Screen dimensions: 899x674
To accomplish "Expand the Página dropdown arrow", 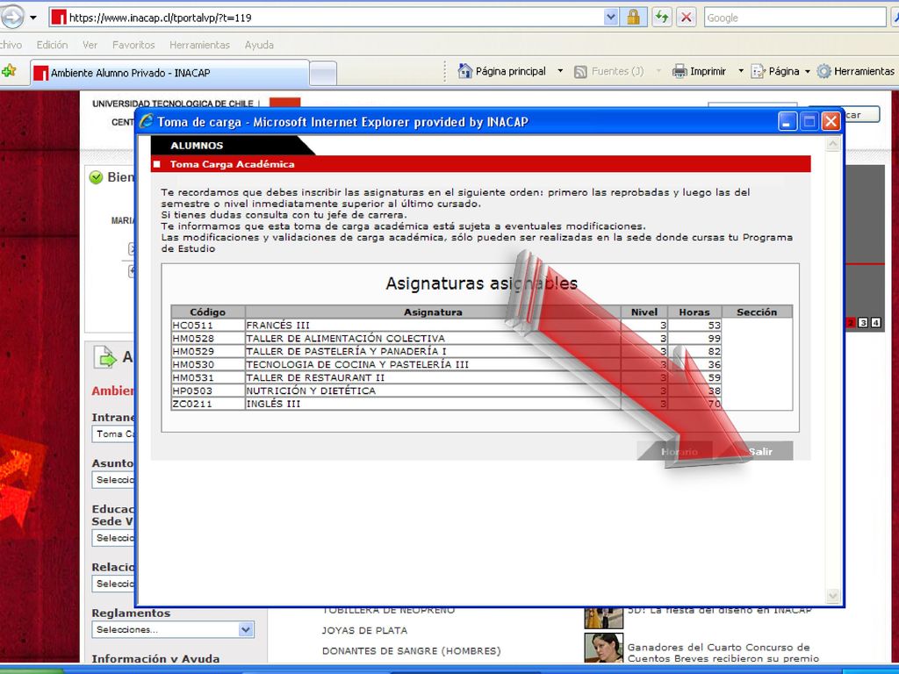I will point(808,72).
